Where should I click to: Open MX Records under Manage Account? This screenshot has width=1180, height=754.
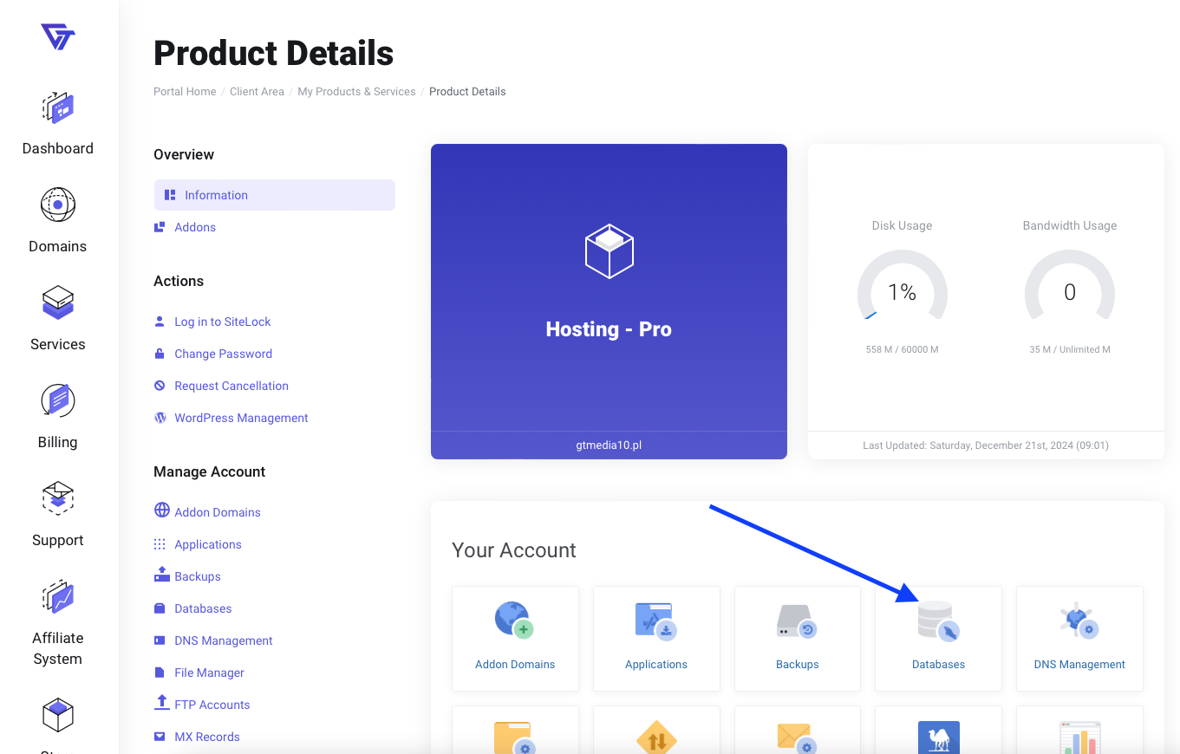[207, 737]
